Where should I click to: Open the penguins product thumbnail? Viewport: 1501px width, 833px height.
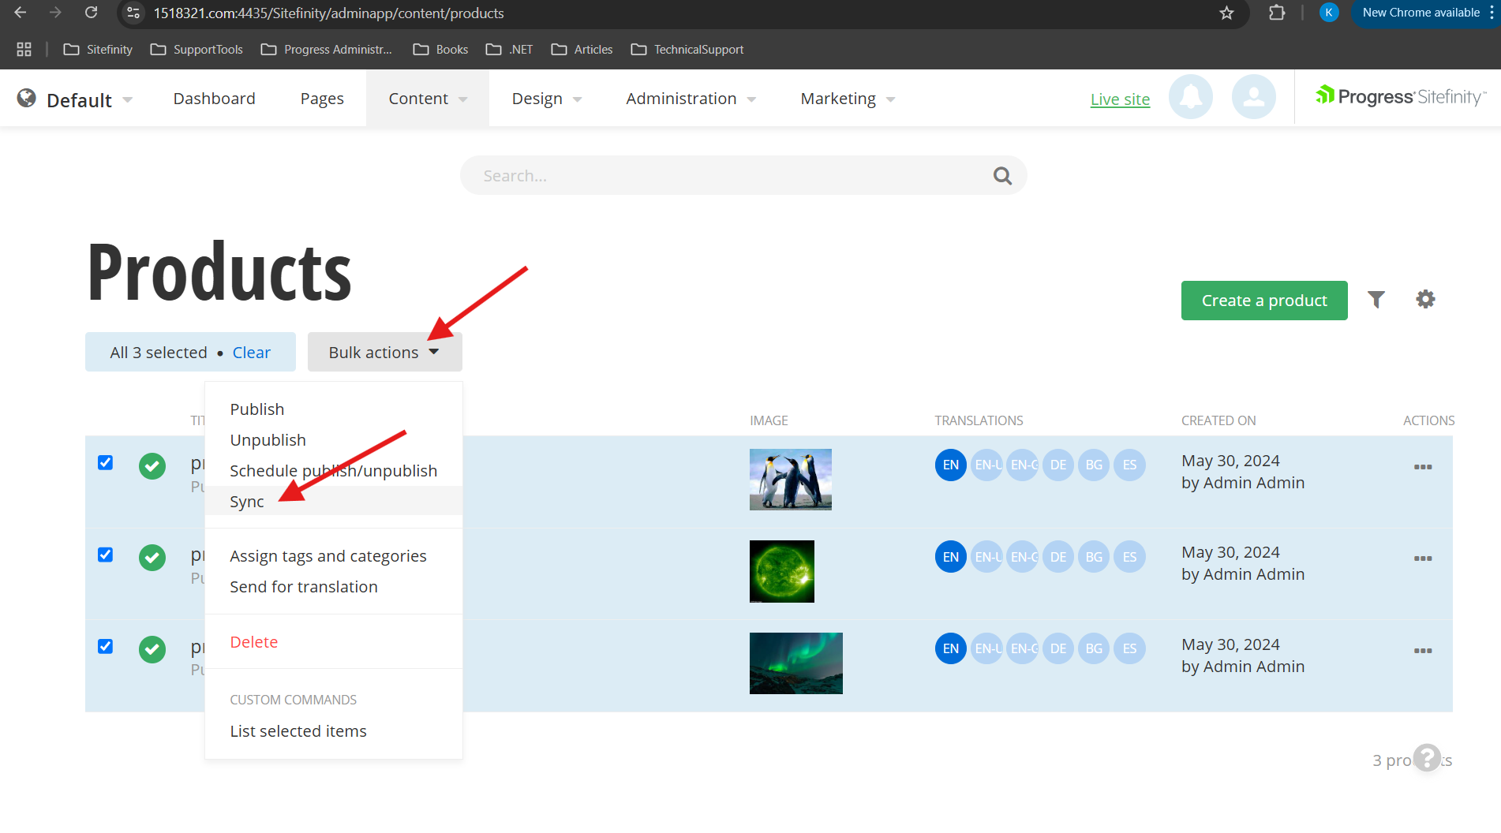click(790, 479)
